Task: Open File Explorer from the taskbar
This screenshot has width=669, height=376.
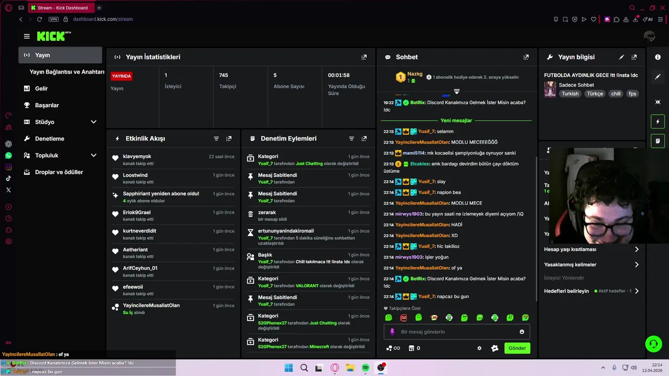Action: pyautogui.click(x=350, y=368)
